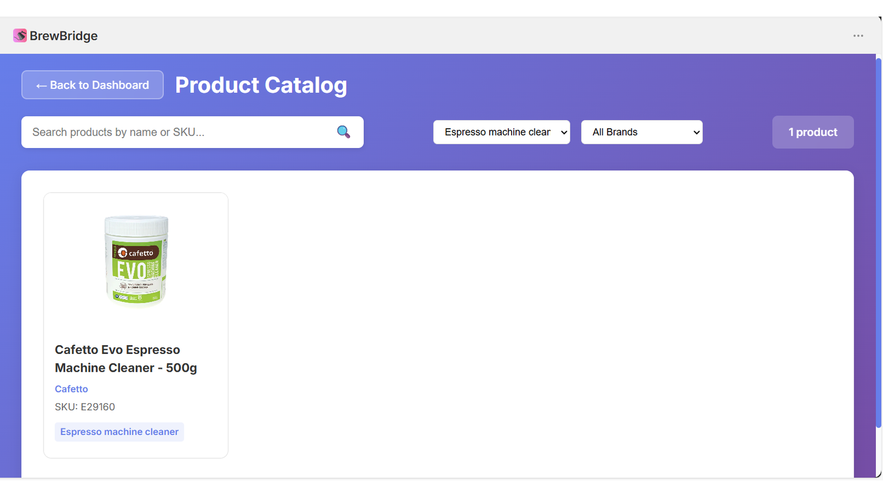The height and width of the screenshot is (497, 883).
Task: Follow the Cafetto brand link
Action: click(x=71, y=389)
